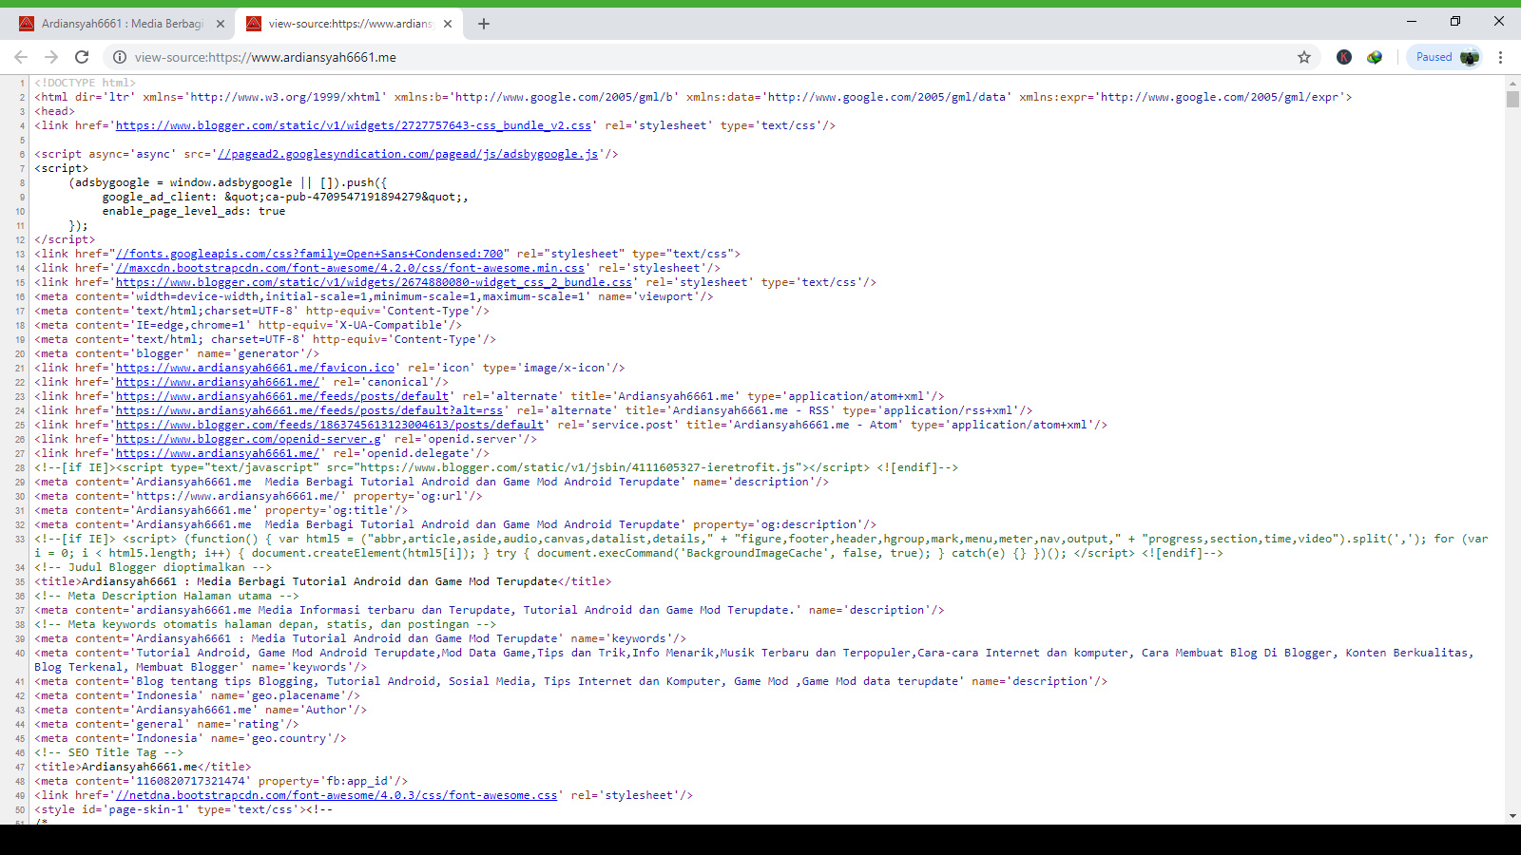The height and width of the screenshot is (855, 1521).
Task: Bookmark this page with the star icon
Action: coord(1304,57)
